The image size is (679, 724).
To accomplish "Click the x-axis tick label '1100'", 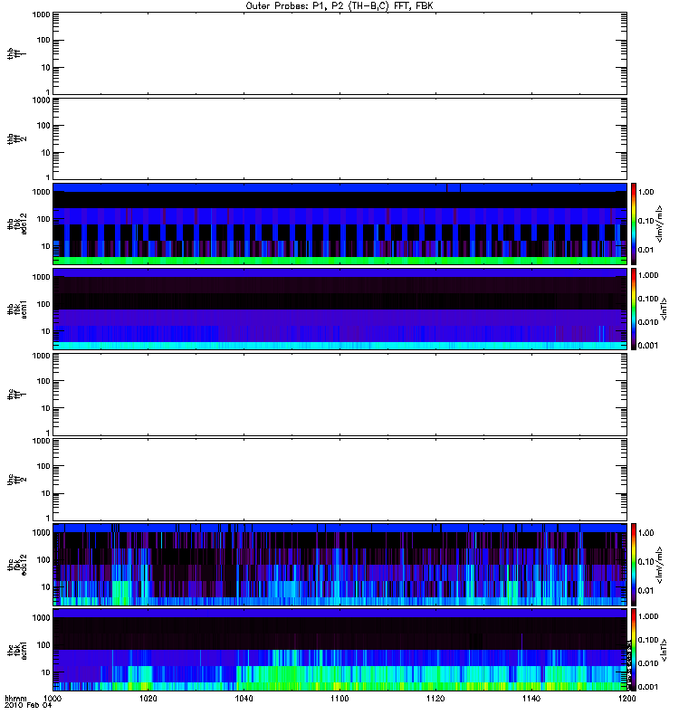I will pos(339,698).
